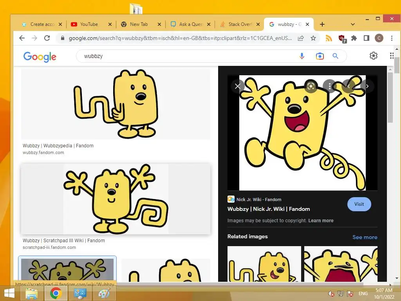Open the Learn more copyright link
The height and width of the screenshot is (301, 401).
click(x=321, y=220)
